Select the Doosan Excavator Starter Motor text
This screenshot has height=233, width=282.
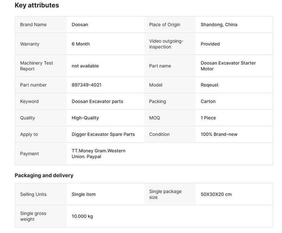(228, 66)
